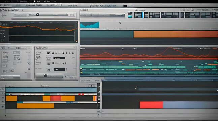
Task: Click the small icon at top-right corner of the settings panel header
Action: [74, 48]
